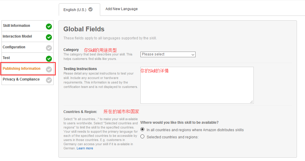Click green checkmark beside Interaction Model
305x161 pixels.
coord(49,37)
